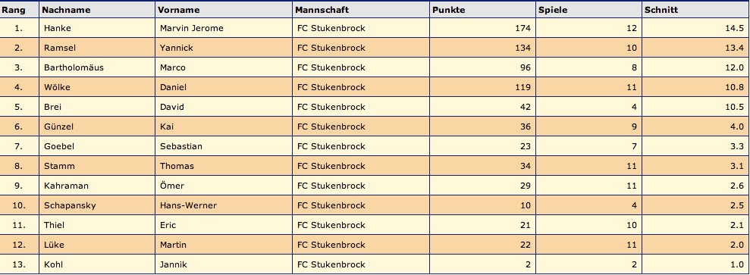Select Hans-Werner in Vorname column
Screen dimensions: 750x275
pyautogui.click(x=188, y=205)
